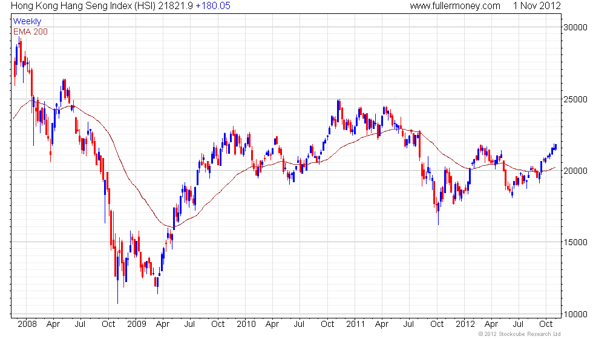The height and width of the screenshot is (339, 593).
Task: Click the copyright '2012 Stockcube Research Ltd' text
Action: pos(519,334)
